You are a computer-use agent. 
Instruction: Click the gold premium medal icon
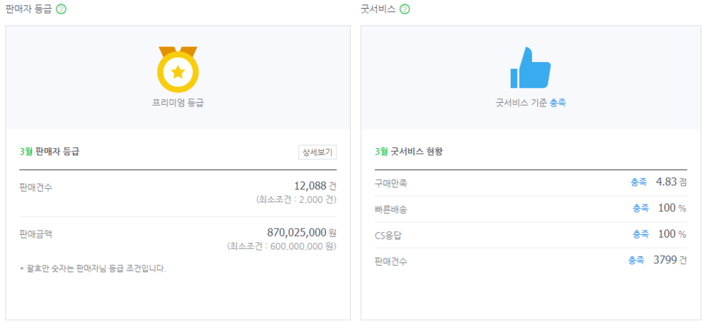pyautogui.click(x=178, y=69)
